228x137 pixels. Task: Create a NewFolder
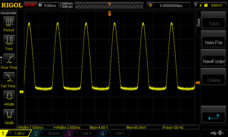(x=213, y=61)
